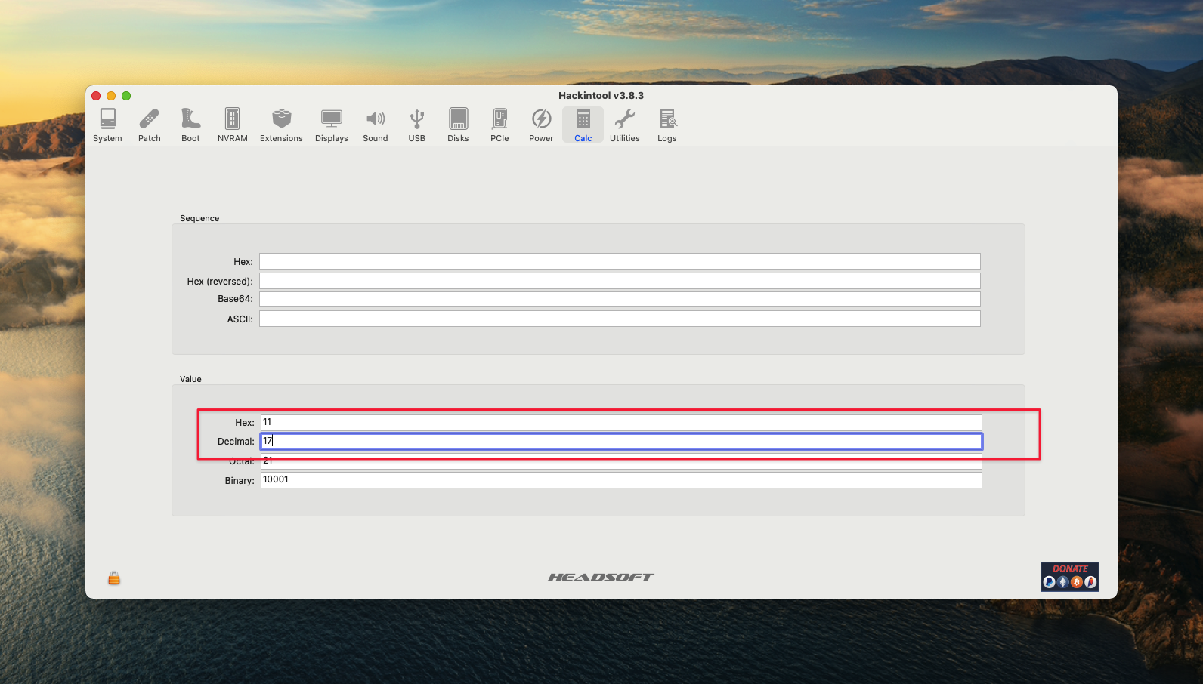The width and height of the screenshot is (1203, 684).
Task: Click the orange lock icon
Action: coord(114,578)
